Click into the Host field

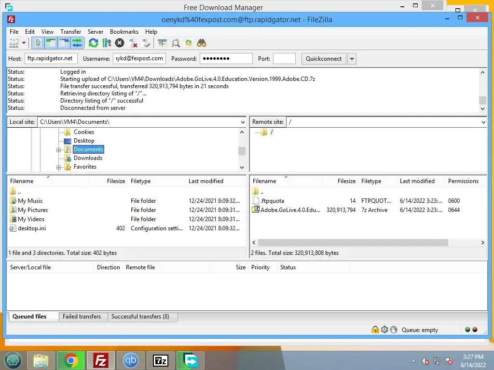(51, 58)
